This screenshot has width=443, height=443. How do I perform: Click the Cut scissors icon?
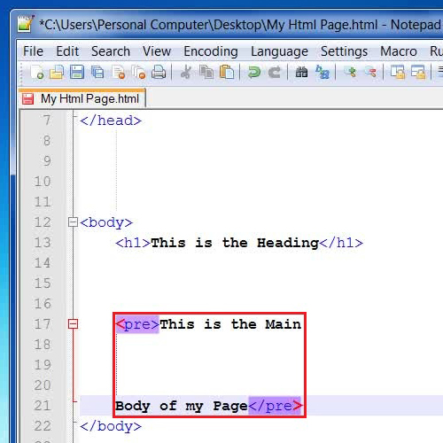coord(186,72)
